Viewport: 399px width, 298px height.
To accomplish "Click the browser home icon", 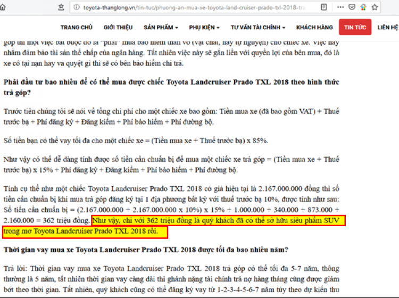I will tap(2, 7).
